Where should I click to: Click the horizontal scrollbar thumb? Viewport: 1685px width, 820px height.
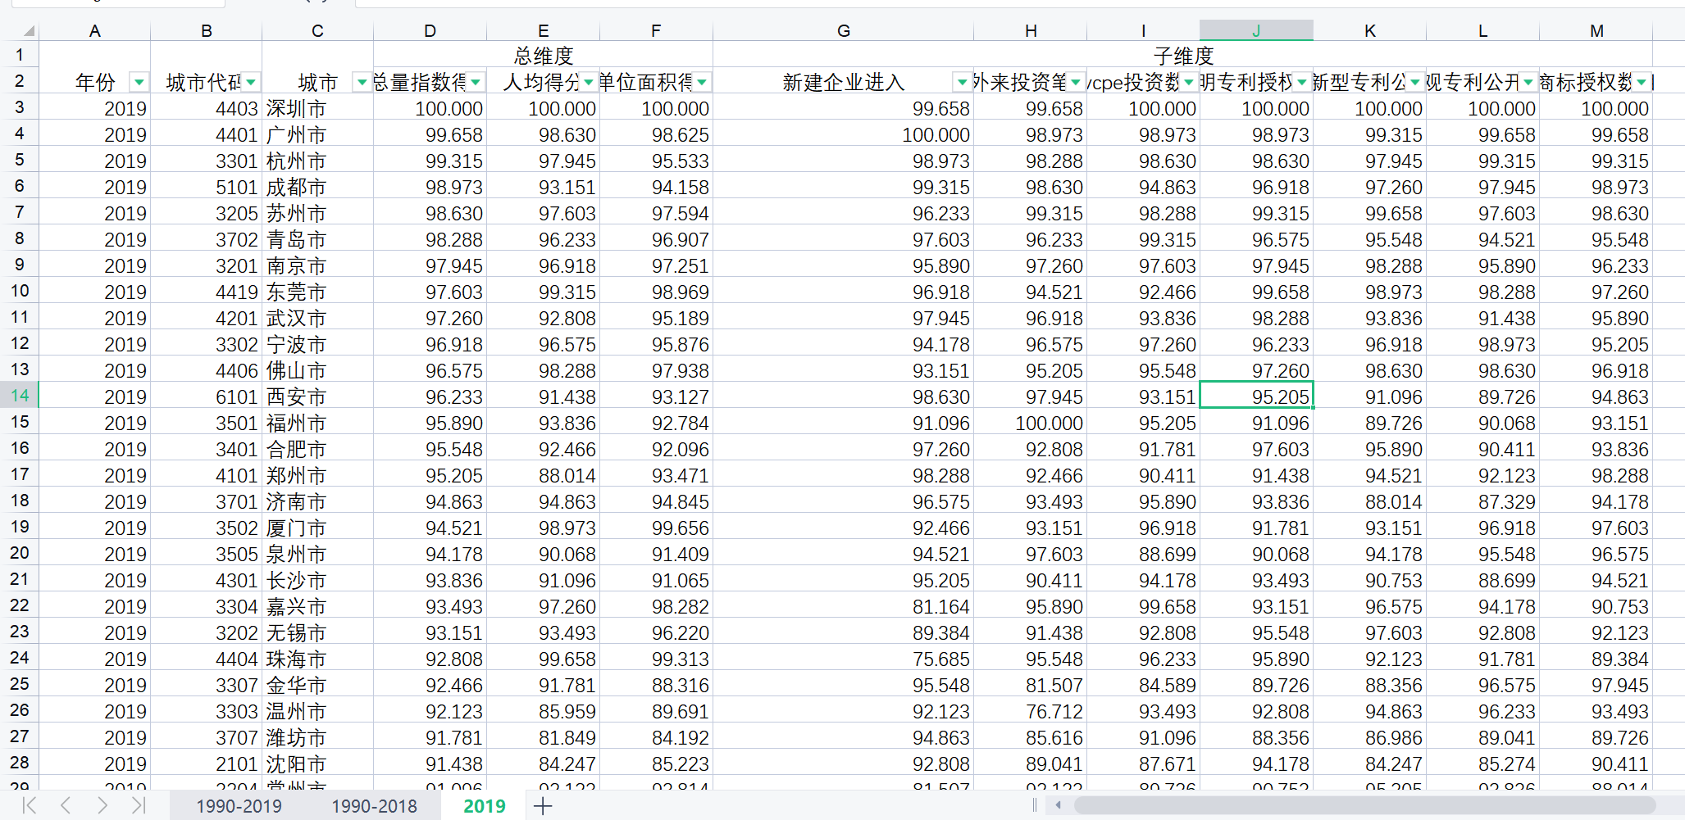click(x=1365, y=805)
